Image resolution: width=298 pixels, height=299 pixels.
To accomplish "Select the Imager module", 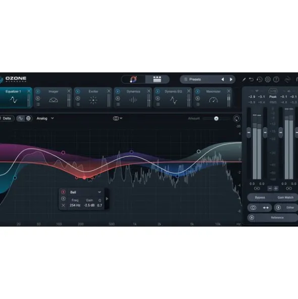I will pos(54,98).
